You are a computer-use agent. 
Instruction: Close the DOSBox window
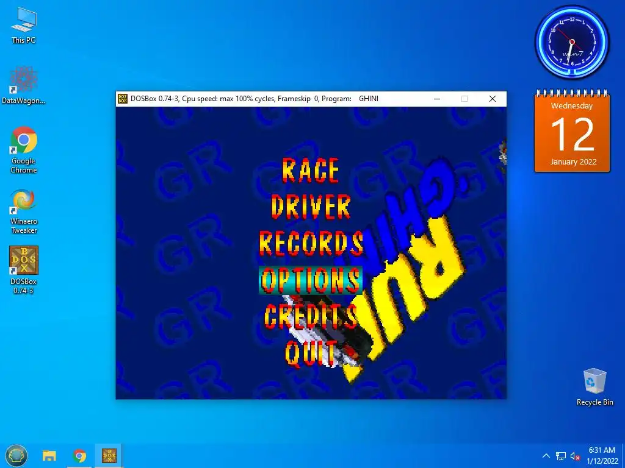point(493,99)
